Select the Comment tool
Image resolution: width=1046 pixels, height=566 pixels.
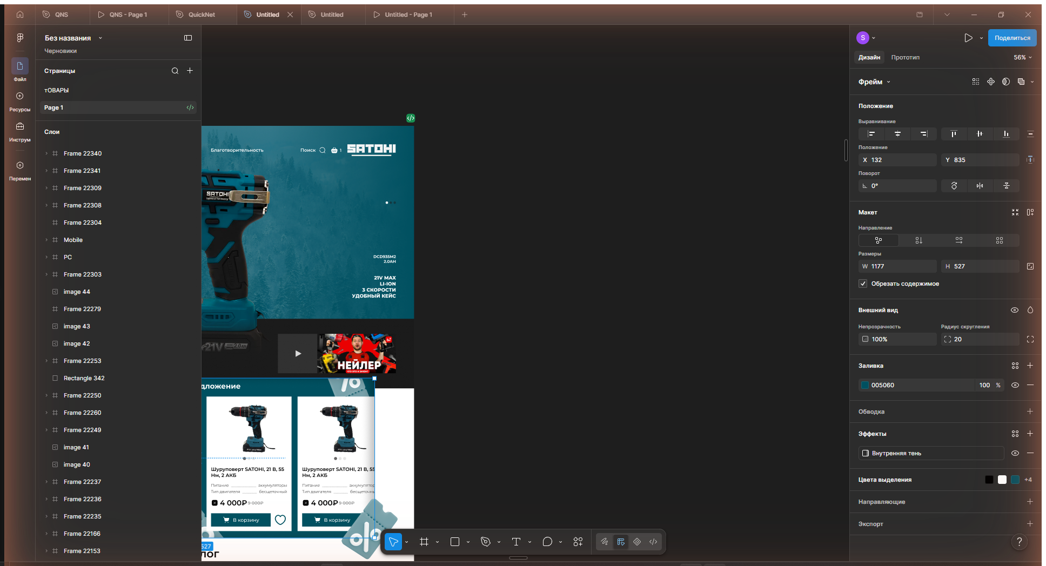coord(547,542)
